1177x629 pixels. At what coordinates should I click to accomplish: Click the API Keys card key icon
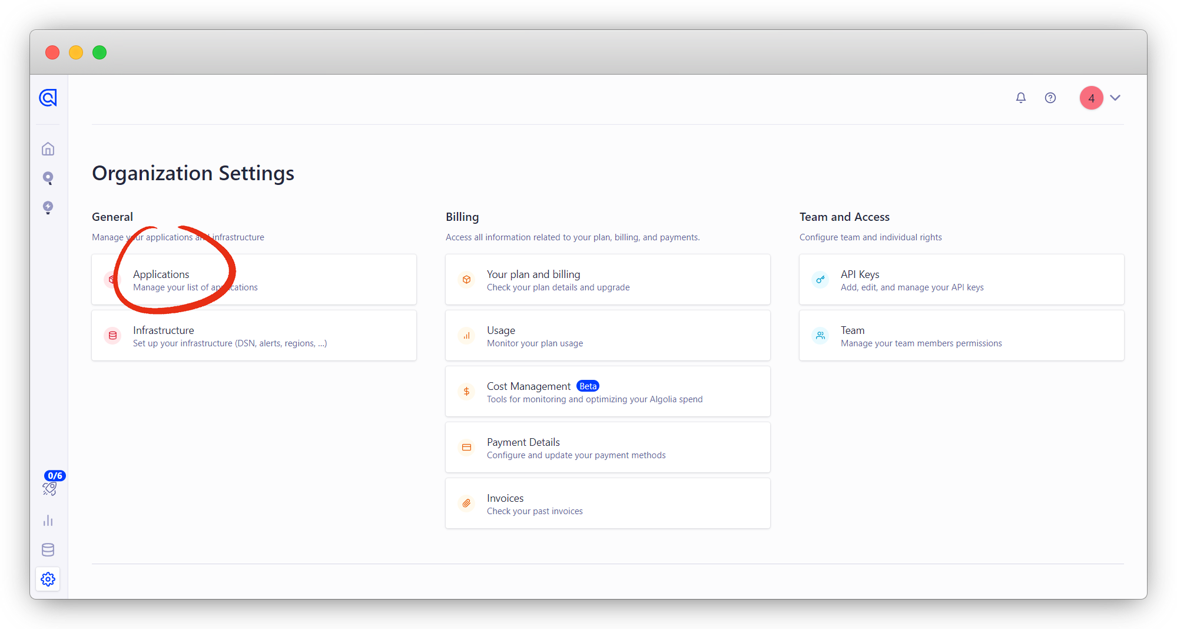pos(820,280)
